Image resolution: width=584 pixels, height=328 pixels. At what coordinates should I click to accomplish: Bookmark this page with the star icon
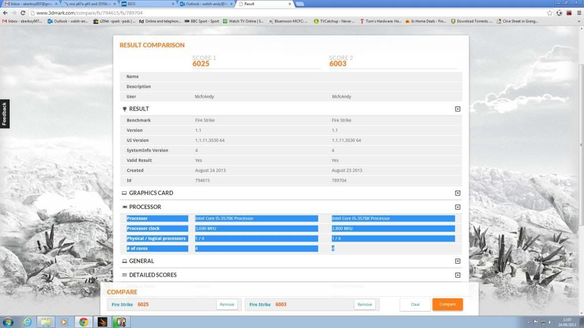point(550,13)
